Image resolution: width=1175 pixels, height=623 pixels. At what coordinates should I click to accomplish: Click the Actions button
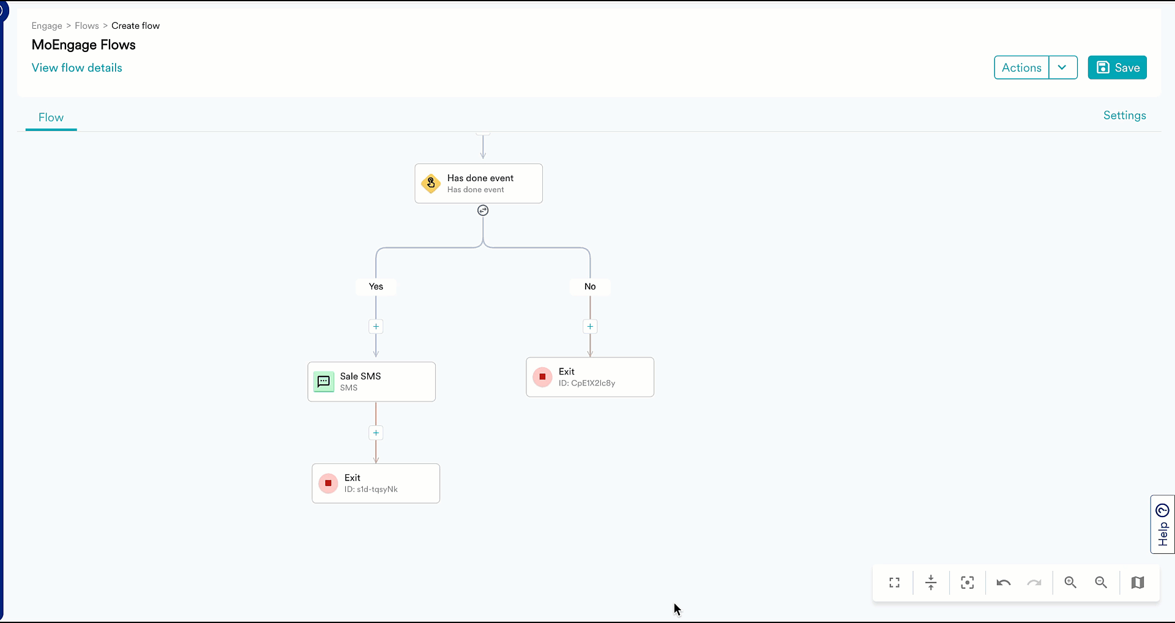(x=1021, y=67)
